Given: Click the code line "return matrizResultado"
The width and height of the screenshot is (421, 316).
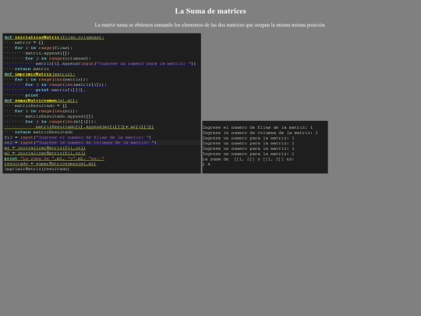Looking at the screenshot, I should [x=44, y=132].
